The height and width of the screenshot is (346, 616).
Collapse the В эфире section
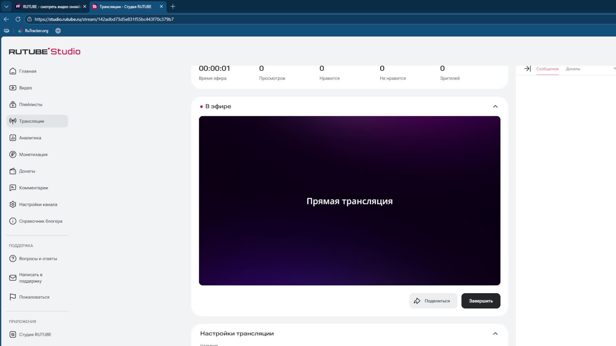point(495,106)
